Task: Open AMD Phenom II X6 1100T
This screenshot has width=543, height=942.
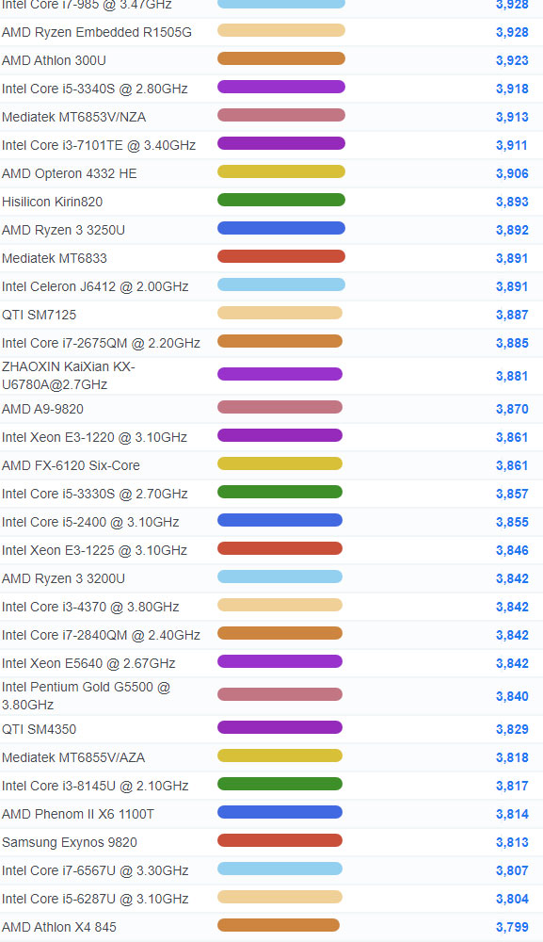Action: coord(78,814)
